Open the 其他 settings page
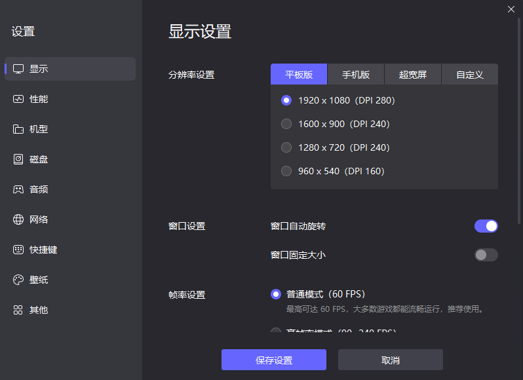This screenshot has width=523, height=380. (70, 310)
